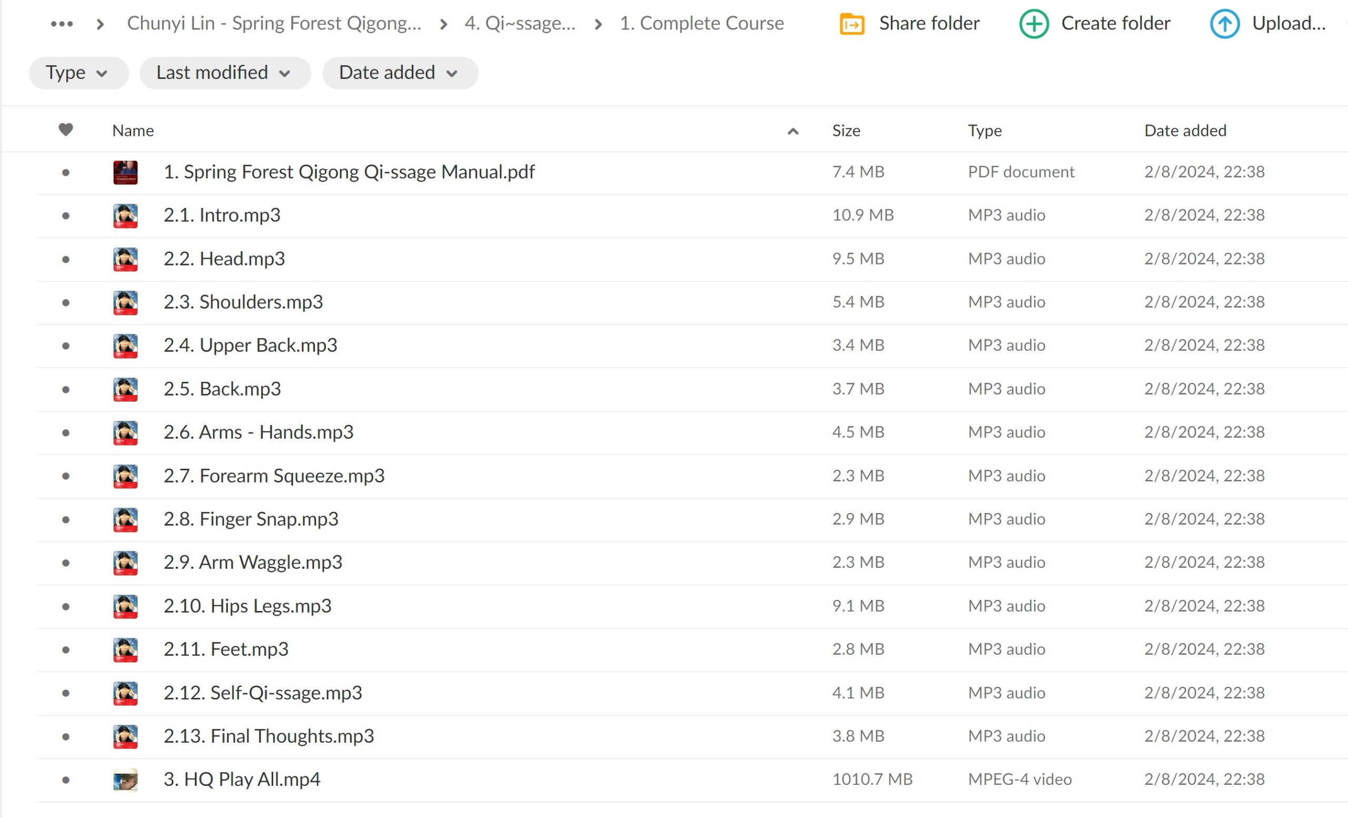
Task: Click the 2.10. Hips Legs.mp3 file icon
Action: [x=125, y=606]
